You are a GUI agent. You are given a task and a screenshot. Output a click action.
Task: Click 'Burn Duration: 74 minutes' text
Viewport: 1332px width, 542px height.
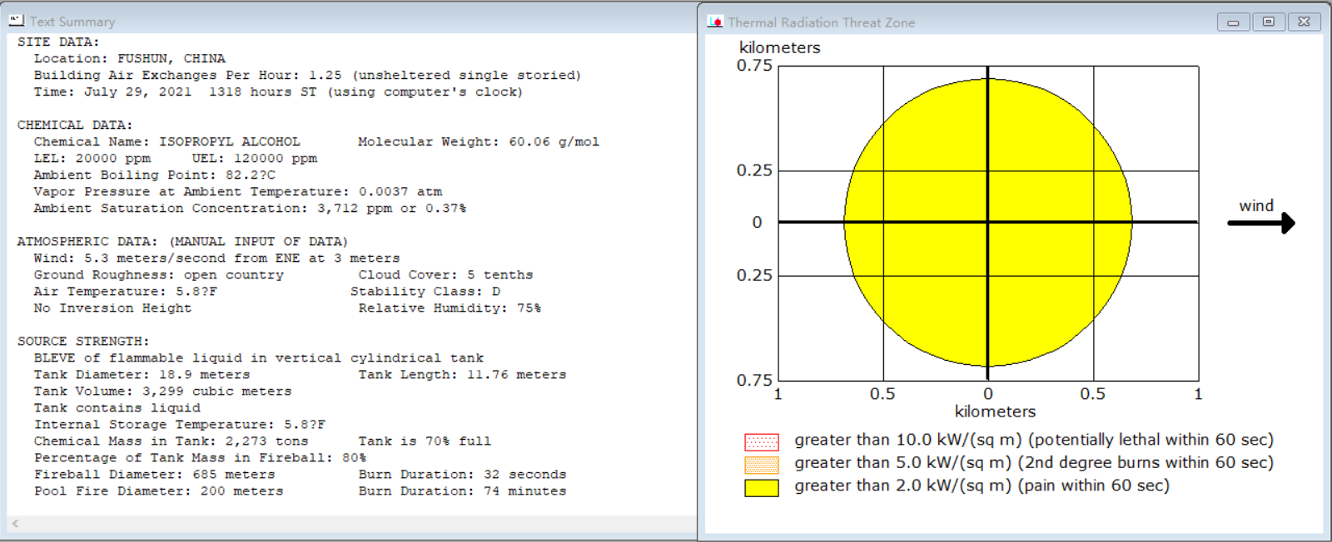[x=462, y=490]
